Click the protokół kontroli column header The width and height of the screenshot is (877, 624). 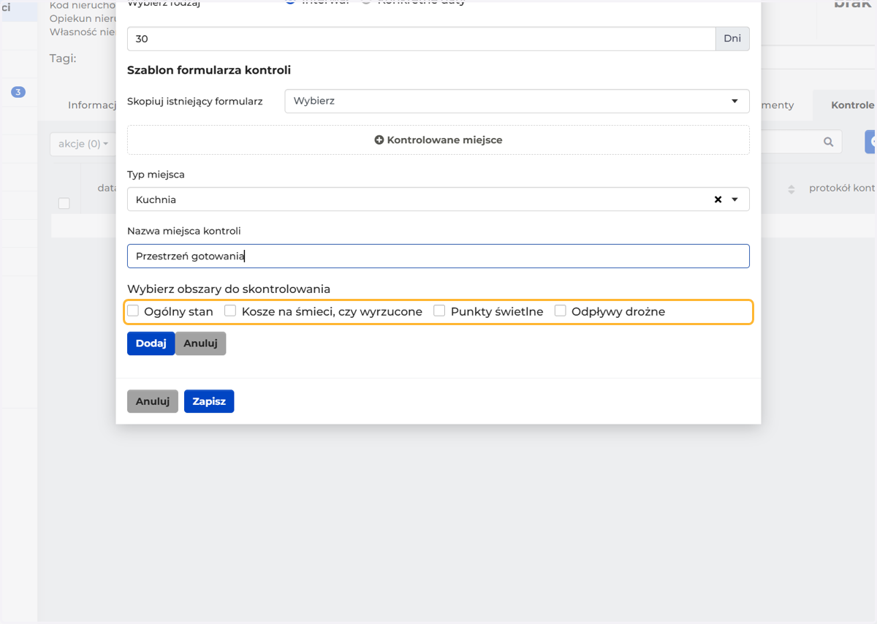pos(842,189)
